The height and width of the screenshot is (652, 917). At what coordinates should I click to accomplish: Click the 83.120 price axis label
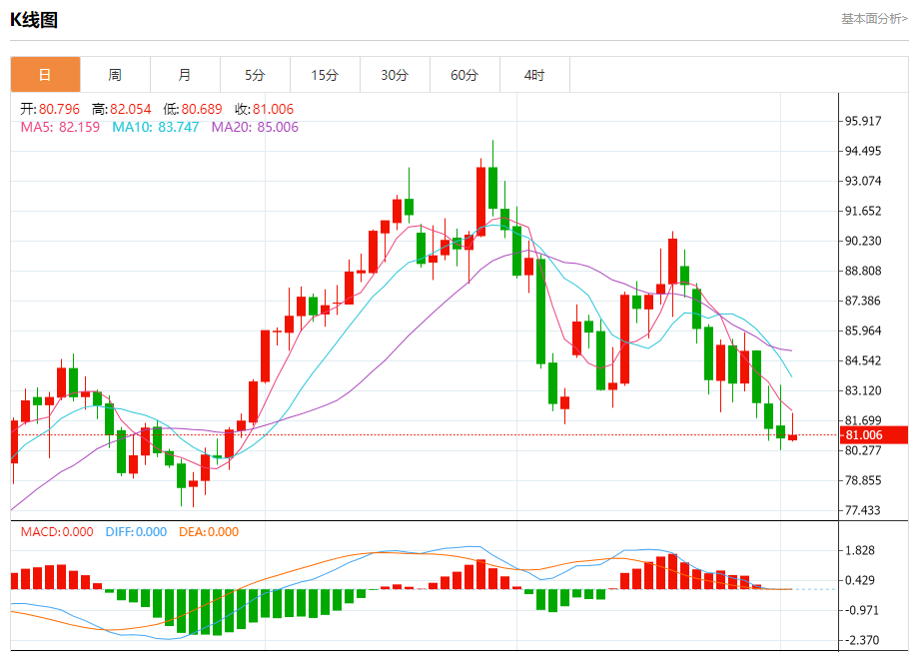coord(863,390)
